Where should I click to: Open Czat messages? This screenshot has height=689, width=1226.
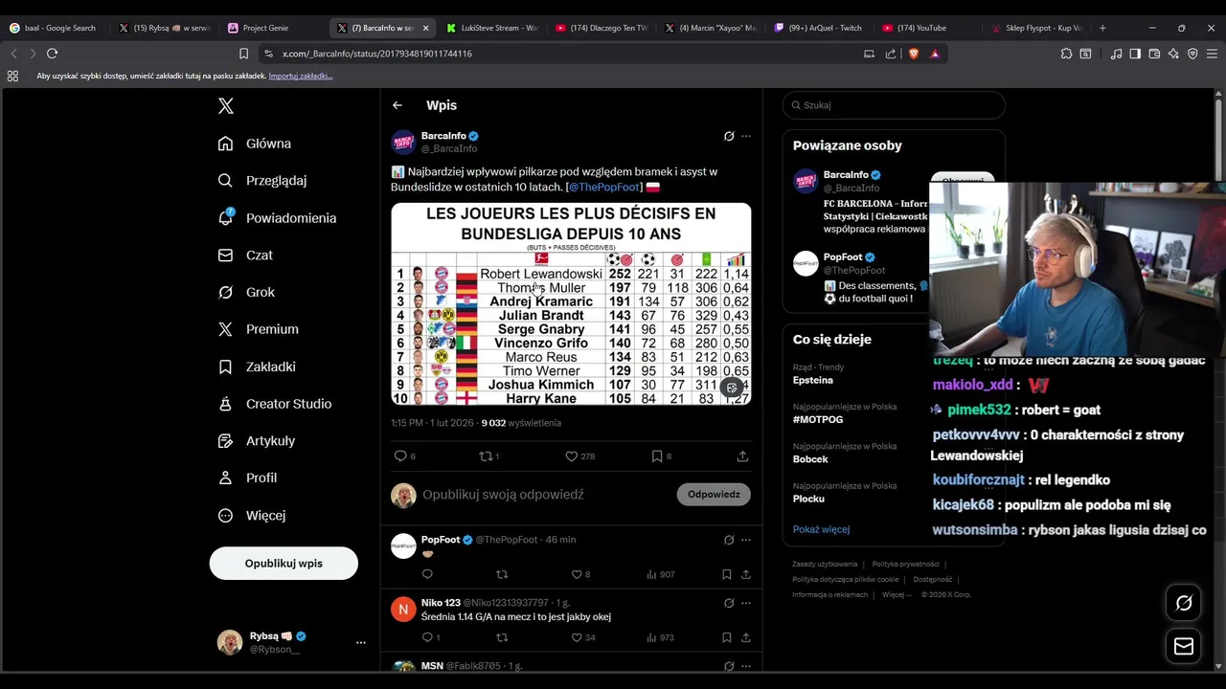pos(245,256)
